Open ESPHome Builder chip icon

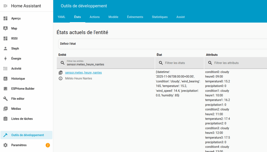pos(5,88)
